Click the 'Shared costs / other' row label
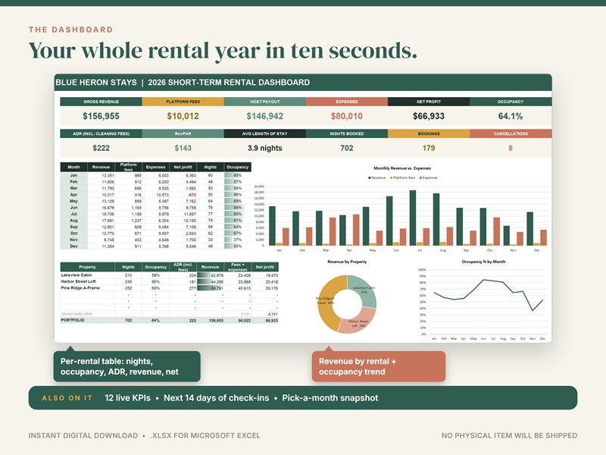Viewport: 606px width, 455px height. pyautogui.click(x=77, y=314)
